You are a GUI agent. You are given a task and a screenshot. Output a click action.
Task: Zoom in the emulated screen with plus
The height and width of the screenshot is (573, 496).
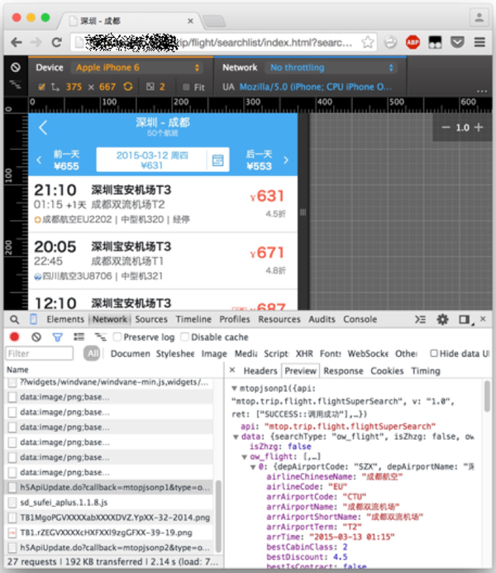(479, 127)
